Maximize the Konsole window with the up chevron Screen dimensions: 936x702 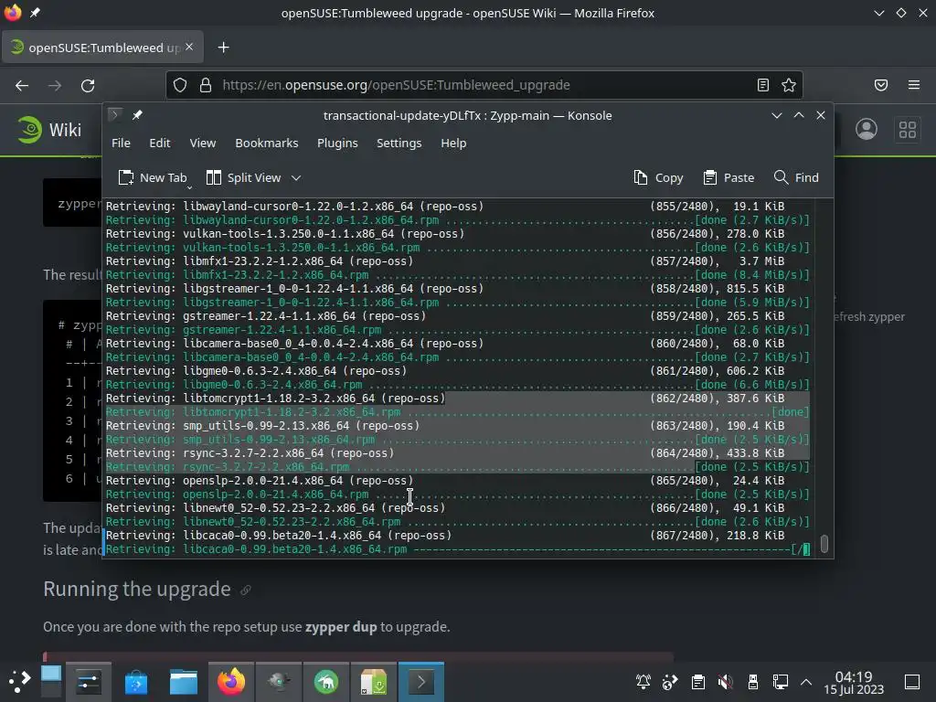coord(799,115)
